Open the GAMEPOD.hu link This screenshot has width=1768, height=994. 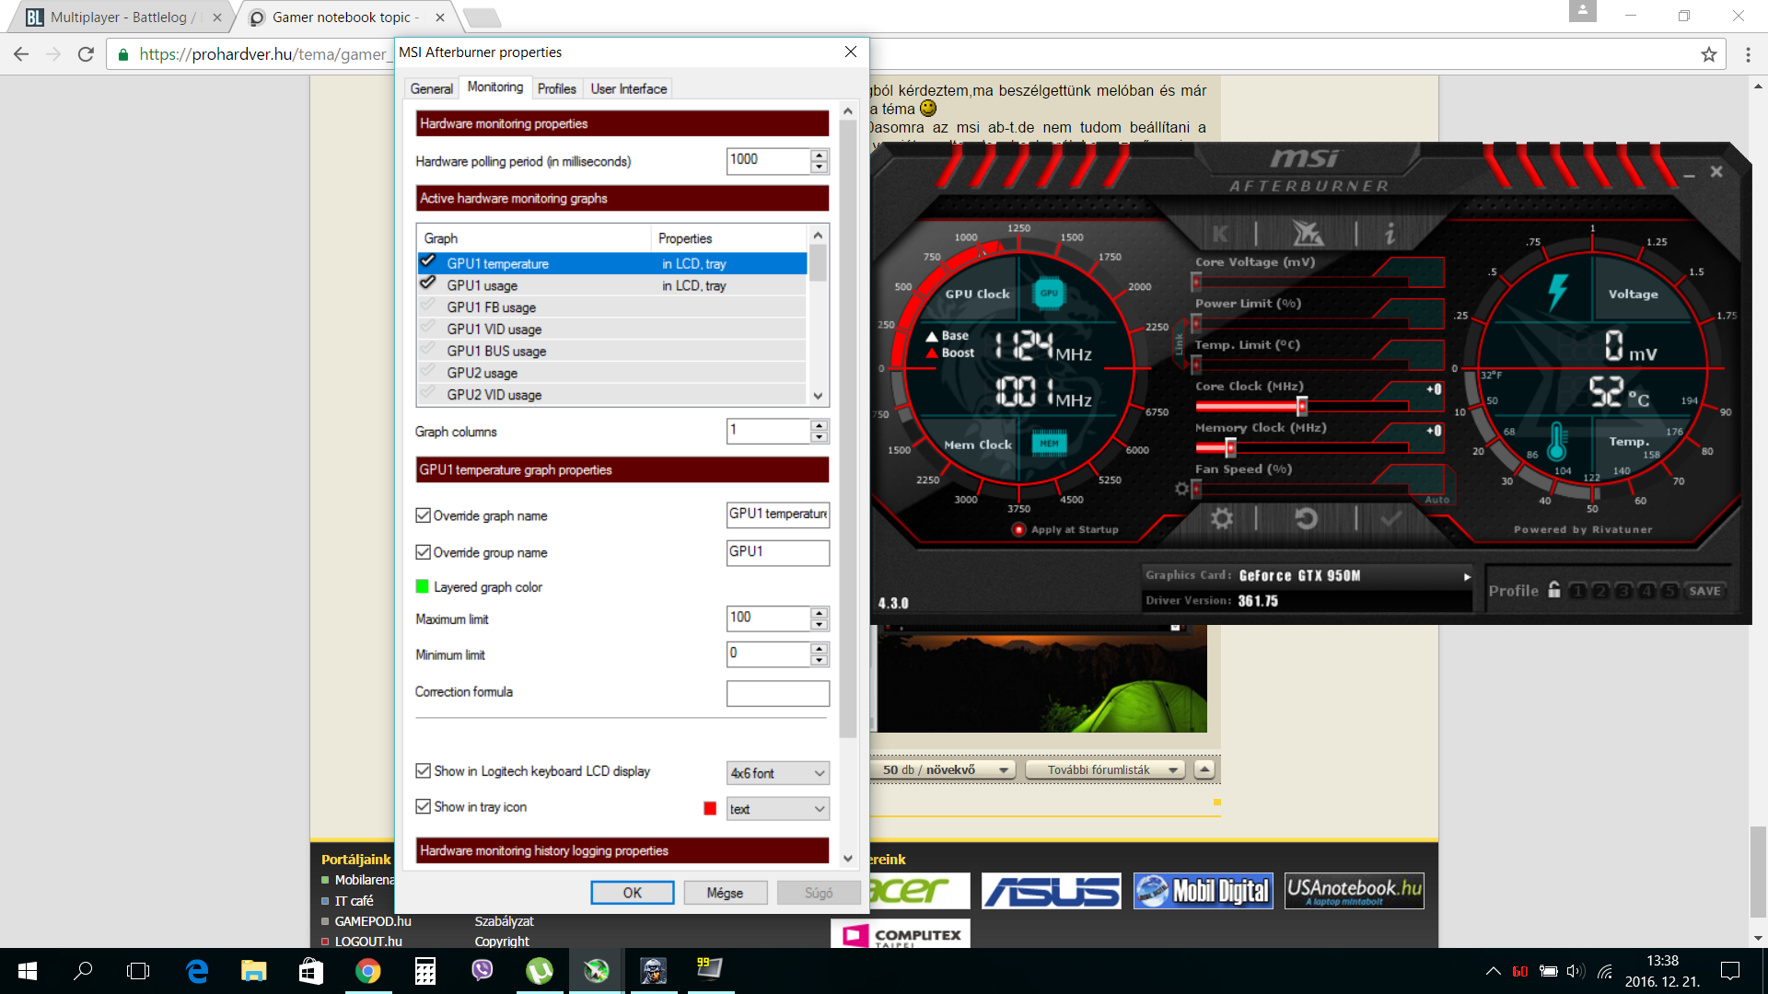click(x=373, y=921)
